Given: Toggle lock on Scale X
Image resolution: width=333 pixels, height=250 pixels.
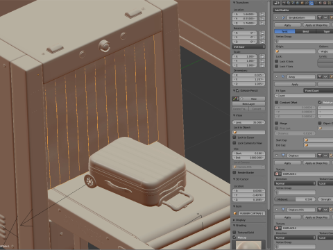Looking at the screenshot, I should (x=262, y=56).
